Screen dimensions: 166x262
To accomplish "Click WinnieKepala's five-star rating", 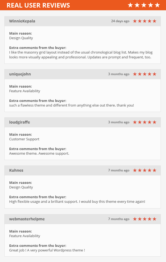I will (x=145, y=21).
